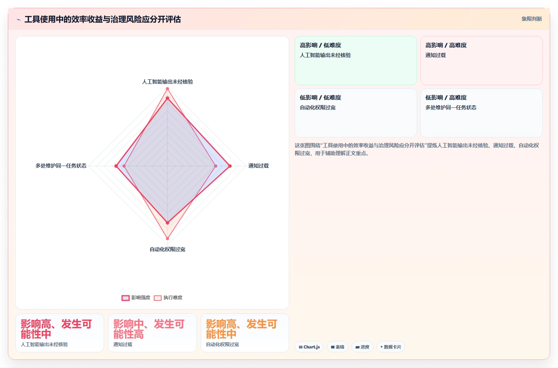Select the Chart.js tag chip
The width and height of the screenshot is (558, 368).
pos(309,347)
